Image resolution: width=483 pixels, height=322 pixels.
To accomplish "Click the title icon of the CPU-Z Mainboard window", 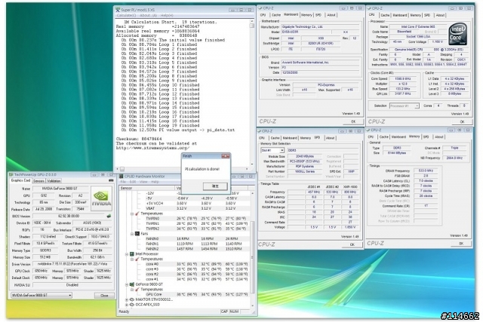I will pyautogui.click(x=260, y=8).
